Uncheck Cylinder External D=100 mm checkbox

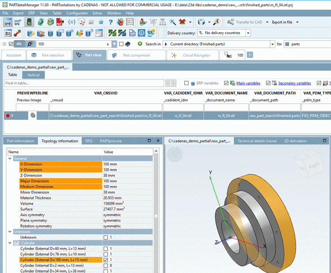[x=105, y=260]
